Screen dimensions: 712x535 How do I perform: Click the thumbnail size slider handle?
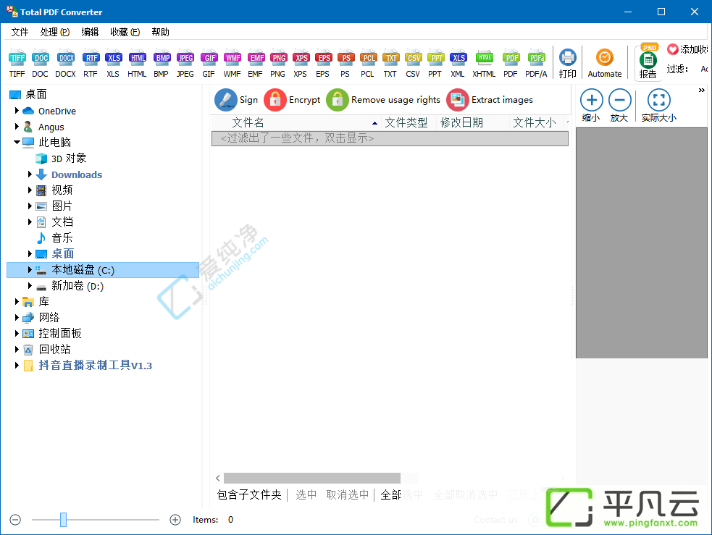[x=64, y=520]
